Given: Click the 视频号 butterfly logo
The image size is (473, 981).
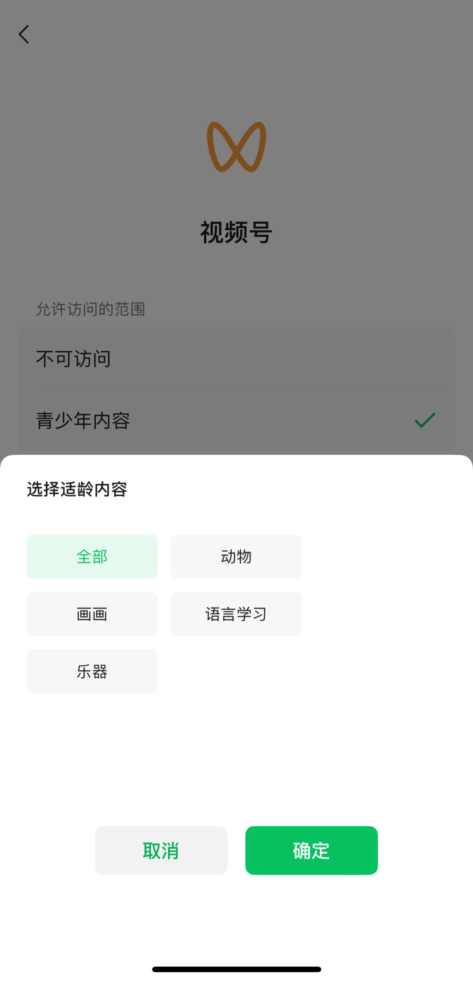Looking at the screenshot, I should point(236,148).
